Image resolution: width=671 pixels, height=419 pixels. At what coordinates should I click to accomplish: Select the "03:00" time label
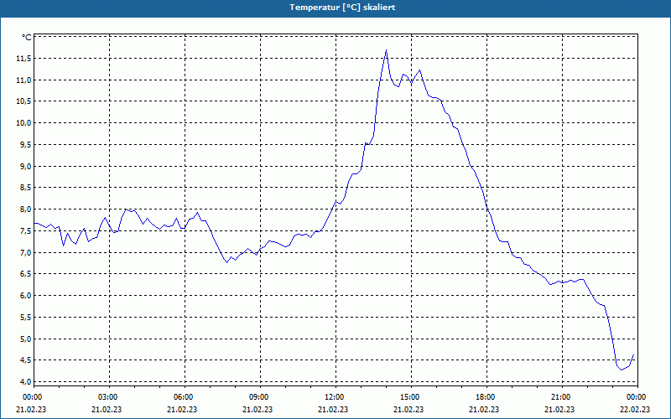click(x=109, y=397)
